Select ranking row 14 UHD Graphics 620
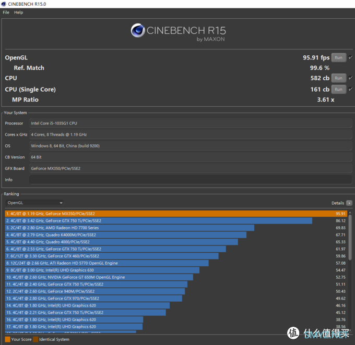 pos(176,305)
